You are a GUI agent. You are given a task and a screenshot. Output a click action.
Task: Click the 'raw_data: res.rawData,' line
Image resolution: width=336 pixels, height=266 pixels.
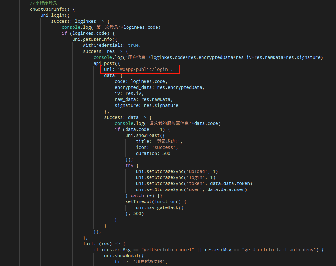[x=144, y=100]
